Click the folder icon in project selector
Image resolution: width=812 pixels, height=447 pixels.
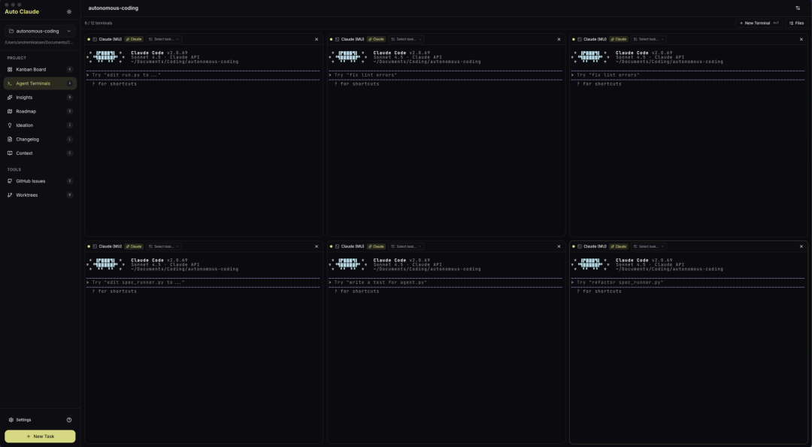[12, 31]
